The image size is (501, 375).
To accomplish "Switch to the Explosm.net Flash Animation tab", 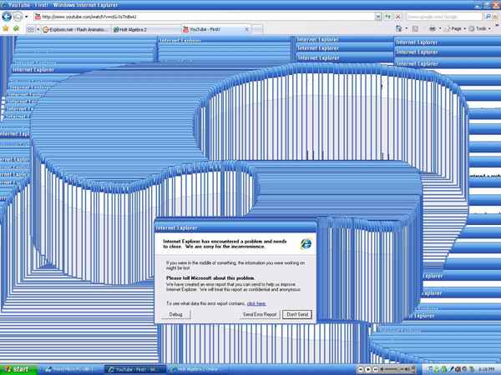I will (76, 29).
